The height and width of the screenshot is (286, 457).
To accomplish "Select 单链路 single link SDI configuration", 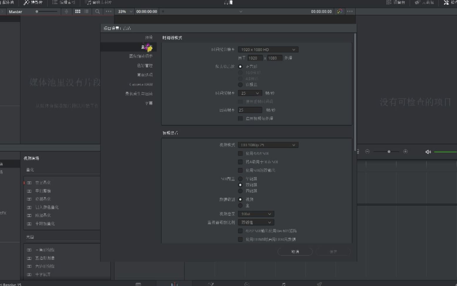I will coord(240,179).
